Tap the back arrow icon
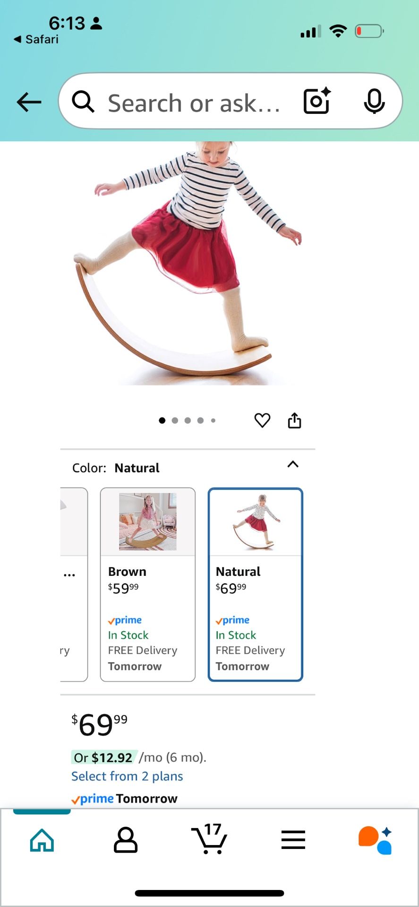This screenshot has height=907, width=419. [x=29, y=102]
